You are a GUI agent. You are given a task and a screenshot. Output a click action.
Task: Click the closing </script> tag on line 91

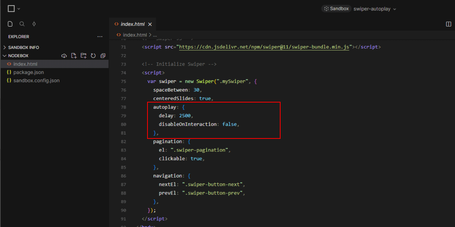(x=154, y=219)
